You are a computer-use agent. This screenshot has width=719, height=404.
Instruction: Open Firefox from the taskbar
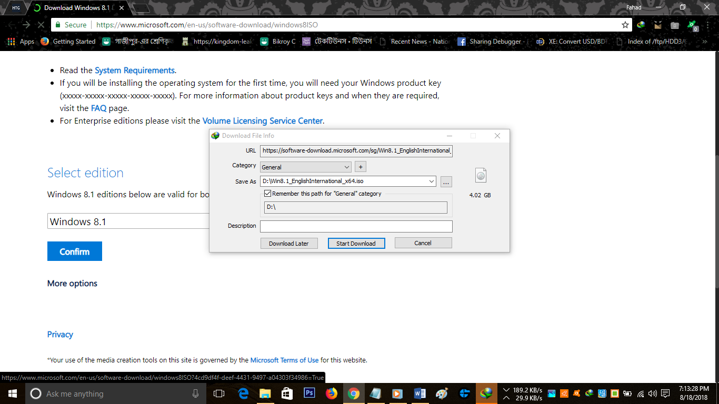(331, 393)
